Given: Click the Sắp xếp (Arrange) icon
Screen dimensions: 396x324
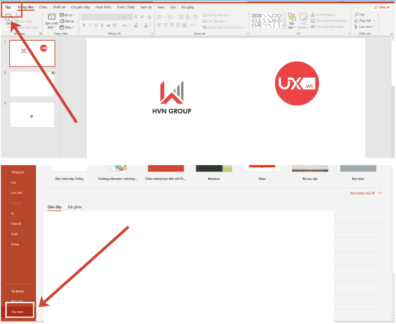Looking at the screenshot, I should point(291,18).
